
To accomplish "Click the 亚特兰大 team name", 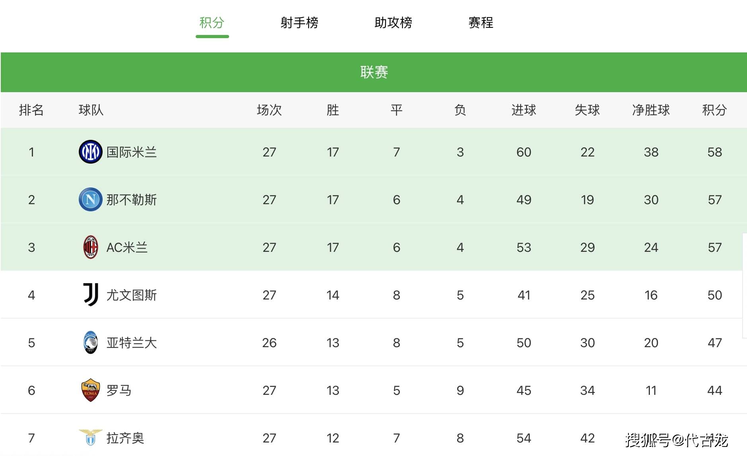I will [132, 343].
